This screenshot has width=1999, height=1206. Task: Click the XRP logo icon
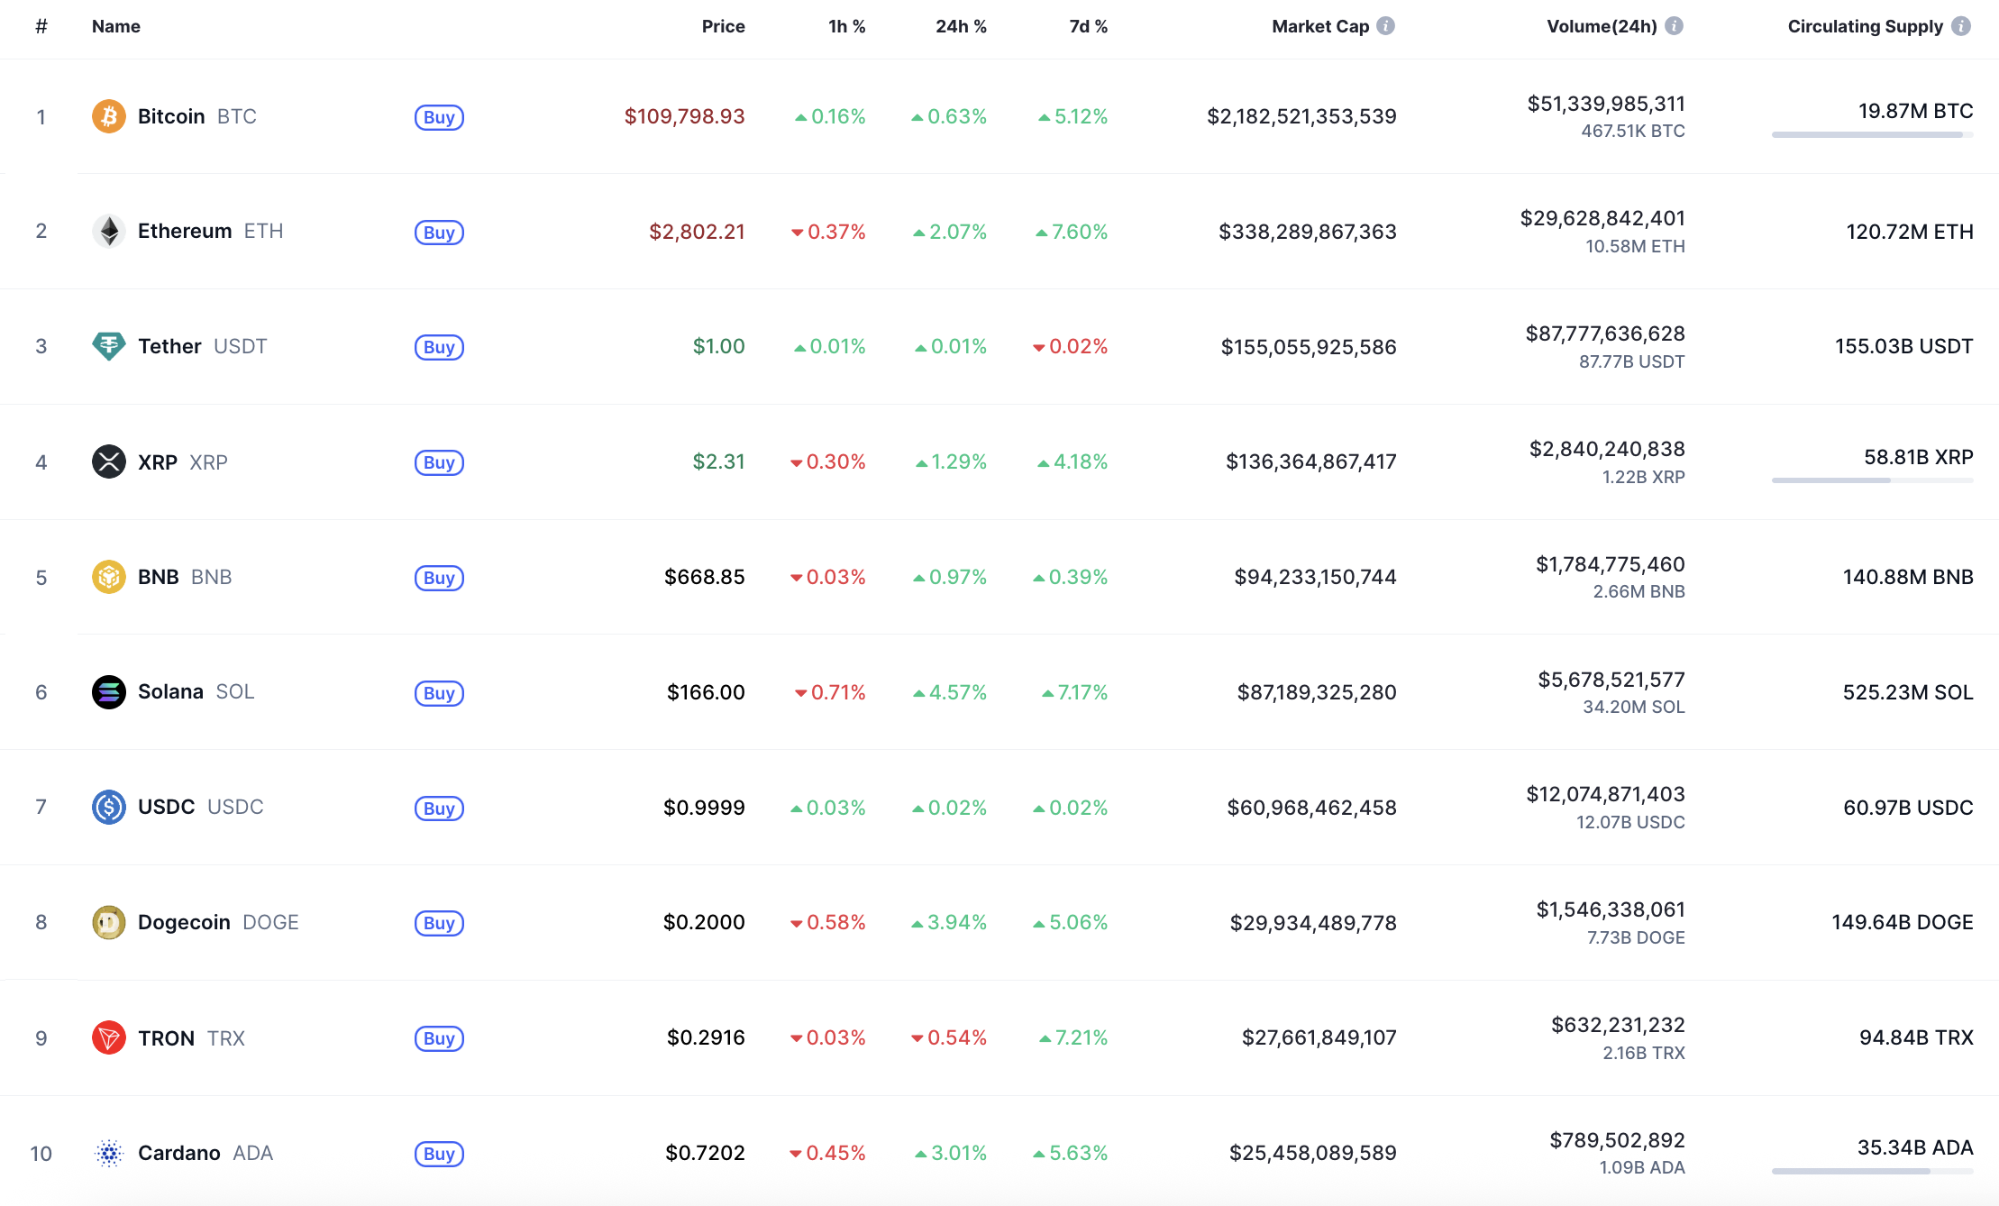click(x=109, y=461)
